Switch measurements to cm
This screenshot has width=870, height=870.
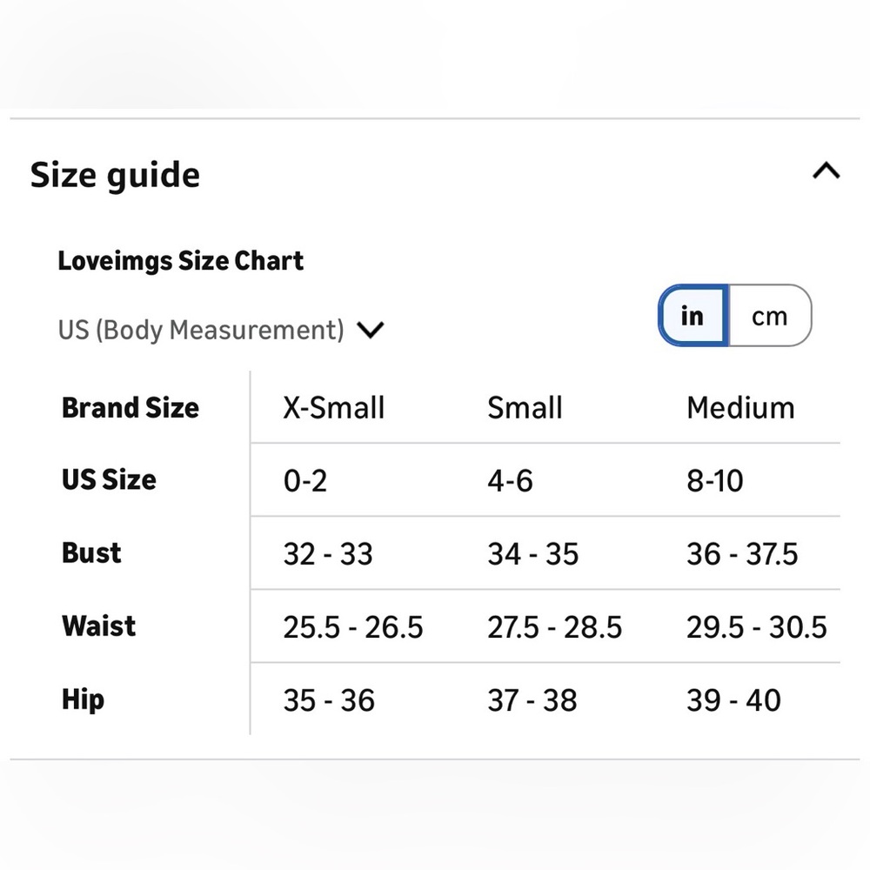tap(770, 316)
